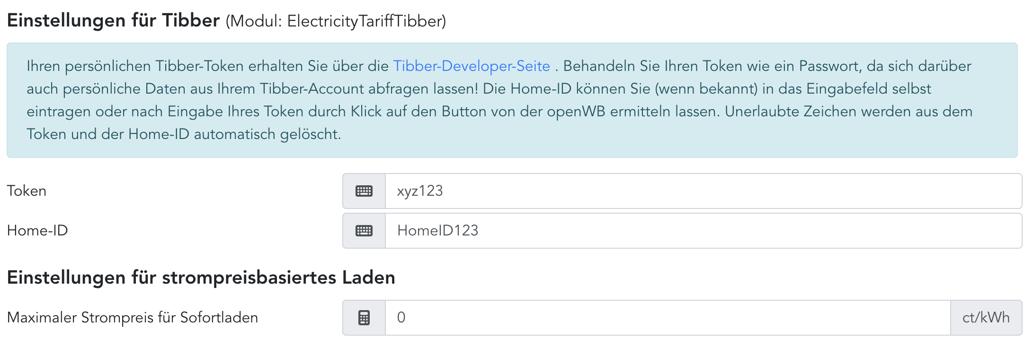Click the word "openWB" in the info box

coord(576,112)
